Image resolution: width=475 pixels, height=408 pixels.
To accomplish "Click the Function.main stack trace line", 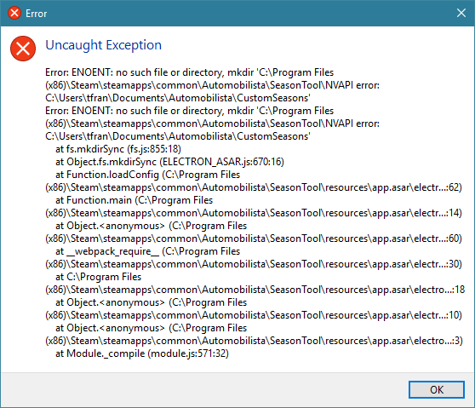I will point(134,200).
